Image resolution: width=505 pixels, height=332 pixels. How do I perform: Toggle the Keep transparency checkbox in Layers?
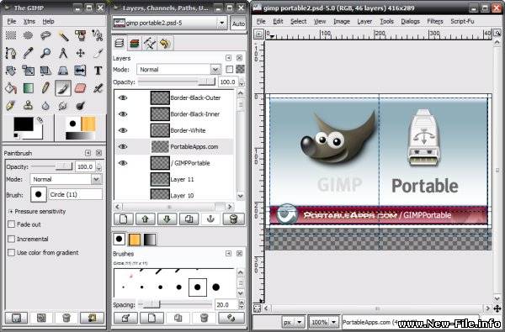[229, 69]
